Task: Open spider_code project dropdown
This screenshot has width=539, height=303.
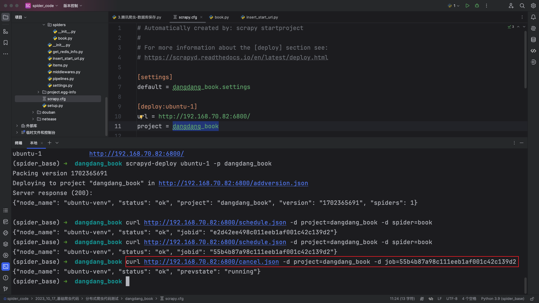Action: (42, 6)
